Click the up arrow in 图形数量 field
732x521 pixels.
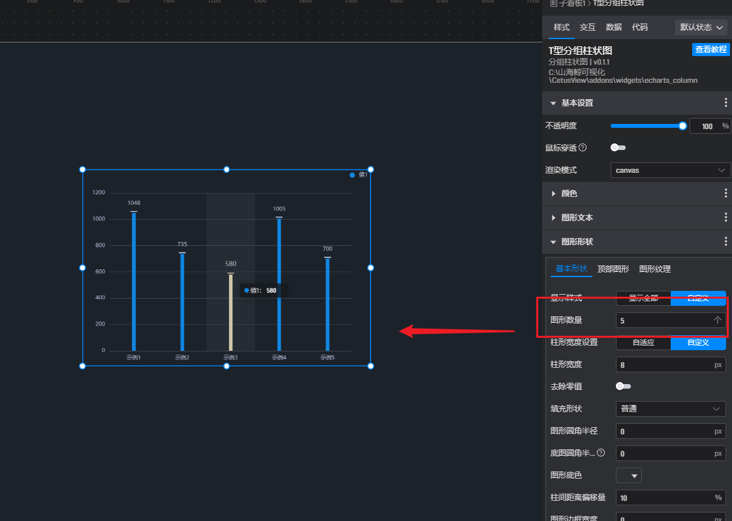click(x=718, y=320)
